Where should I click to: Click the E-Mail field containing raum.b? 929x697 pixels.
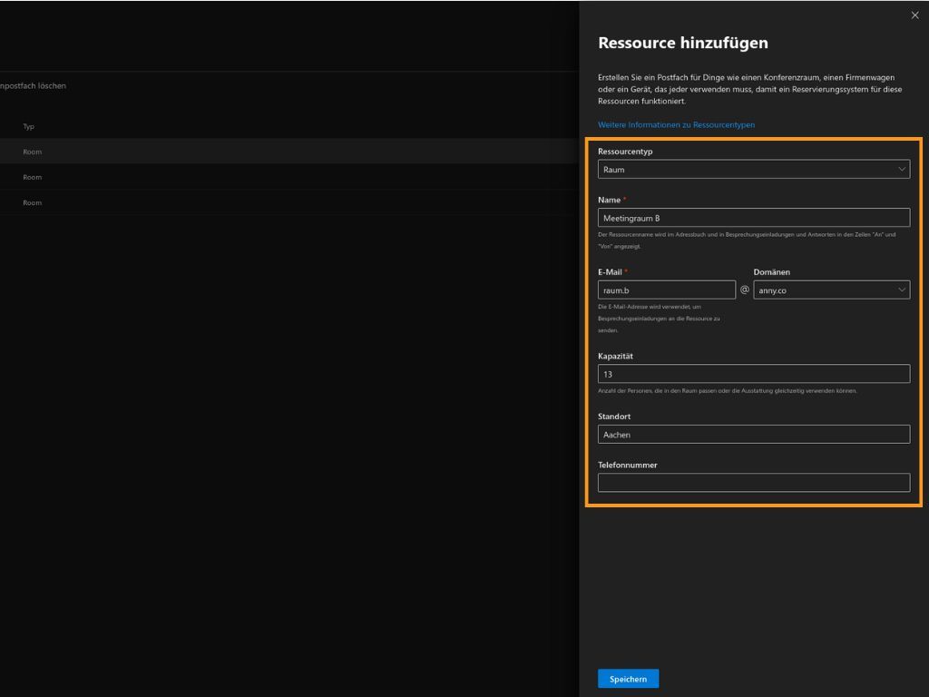[666, 290]
